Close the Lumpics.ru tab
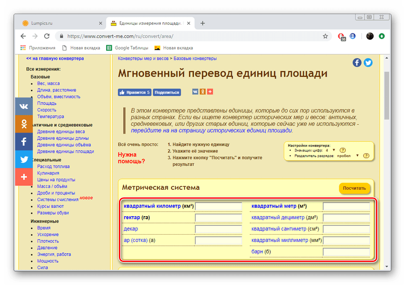This screenshot has width=405, height=285. 101,24
